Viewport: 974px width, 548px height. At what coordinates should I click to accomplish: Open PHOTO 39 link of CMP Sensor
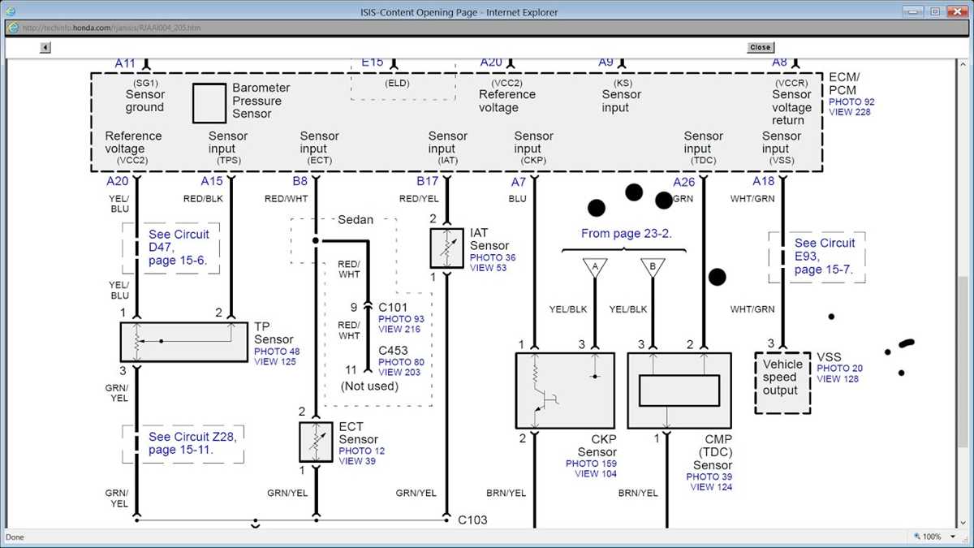709,477
